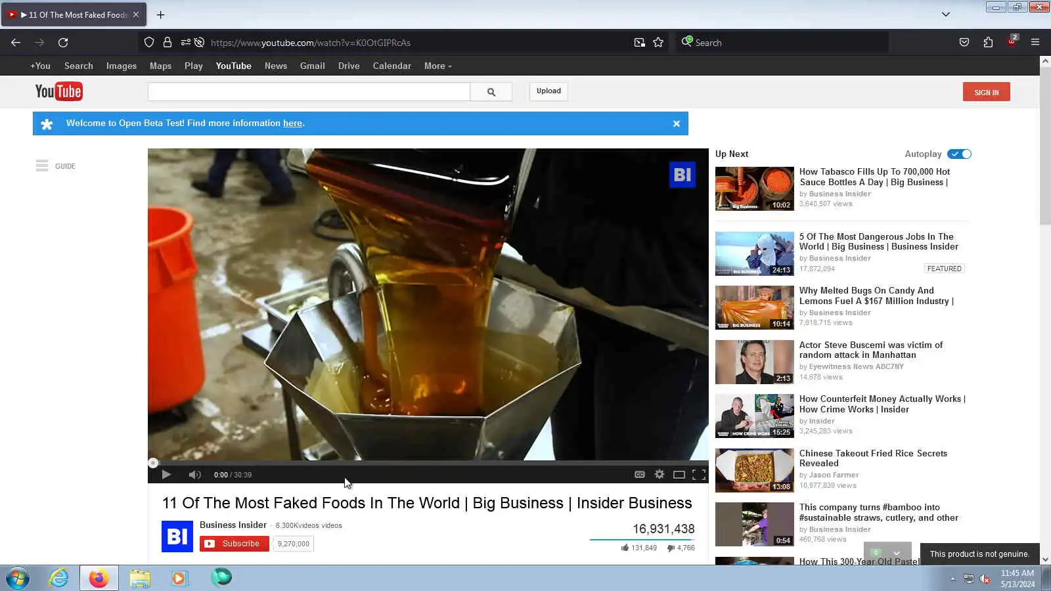Open the Extensions puzzle icon
Image resolution: width=1051 pixels, height=591 pixels.
coord(988,43)
